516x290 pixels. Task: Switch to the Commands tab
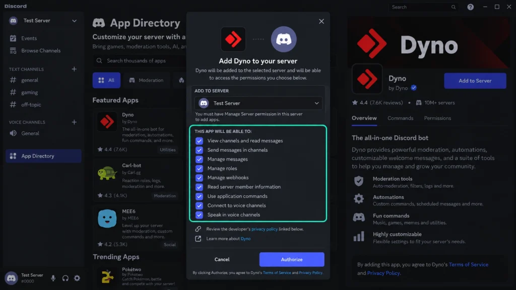coord(400,118)
